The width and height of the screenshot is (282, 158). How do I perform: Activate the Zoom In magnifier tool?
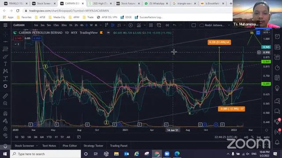pyautogui.click(x=5, y=104)
